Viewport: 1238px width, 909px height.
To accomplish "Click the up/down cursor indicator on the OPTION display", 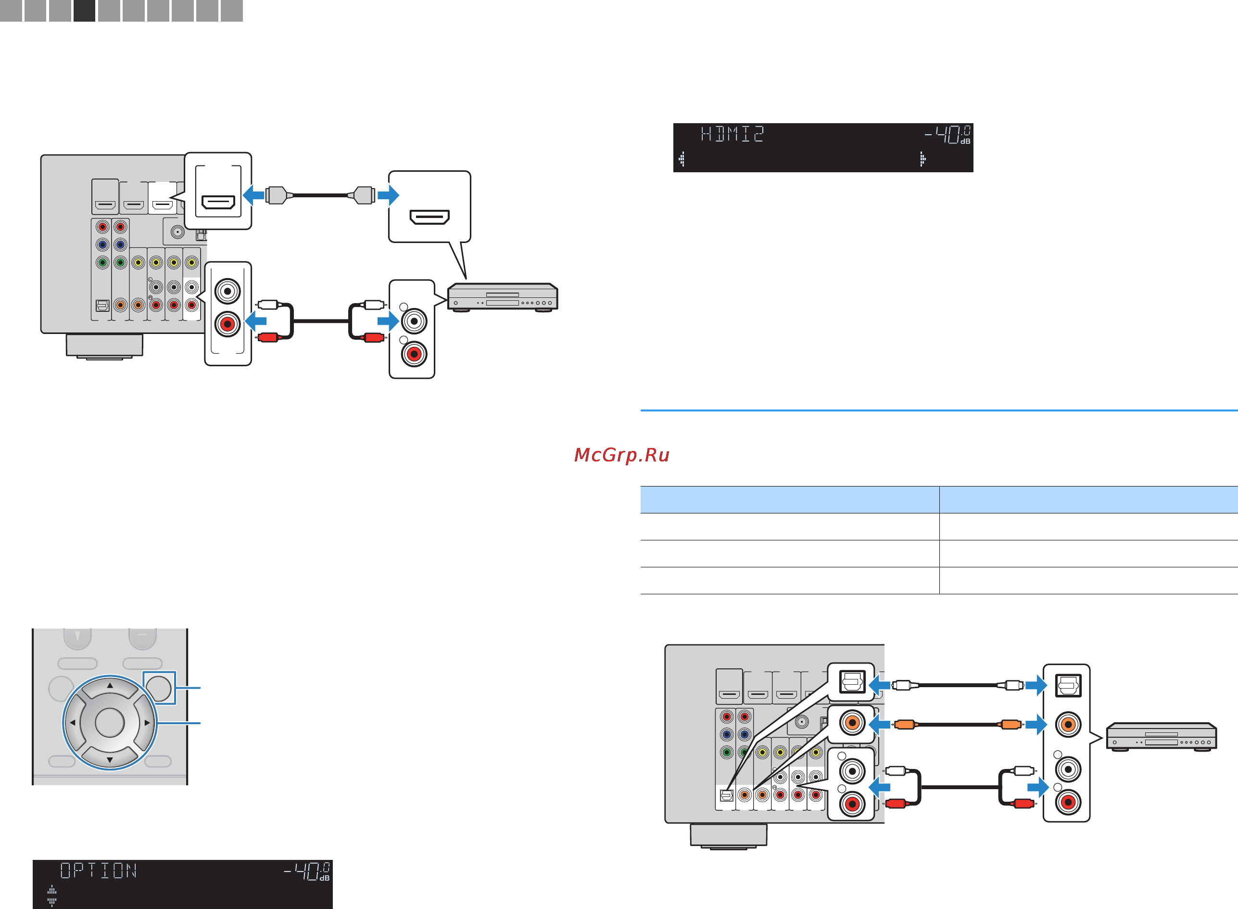I will tap(51, 895).
